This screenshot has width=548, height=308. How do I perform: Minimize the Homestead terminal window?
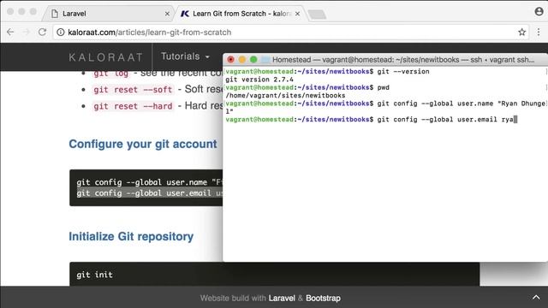pyautogui.click(x=241, y=60)
